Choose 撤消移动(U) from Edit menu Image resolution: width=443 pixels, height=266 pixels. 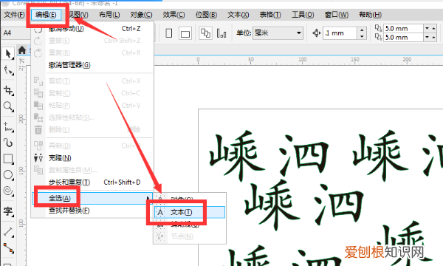tap(93, 29)
